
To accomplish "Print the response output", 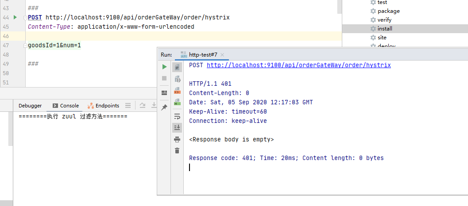I will 177,139.
